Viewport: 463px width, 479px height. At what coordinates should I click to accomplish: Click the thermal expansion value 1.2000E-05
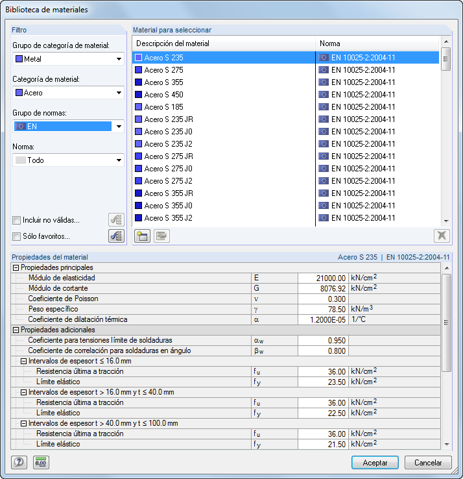(323, 319)
